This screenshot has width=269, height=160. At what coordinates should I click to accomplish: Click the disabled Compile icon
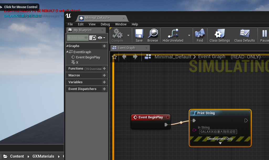click(x=117, y=35)
